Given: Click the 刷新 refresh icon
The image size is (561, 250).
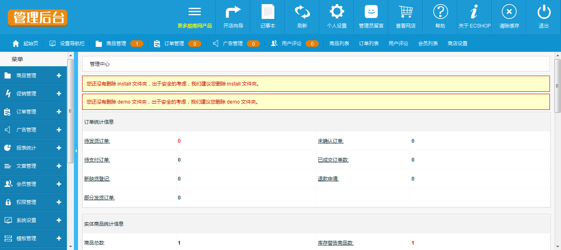Looking at the screenshot, I should (302, 12).
